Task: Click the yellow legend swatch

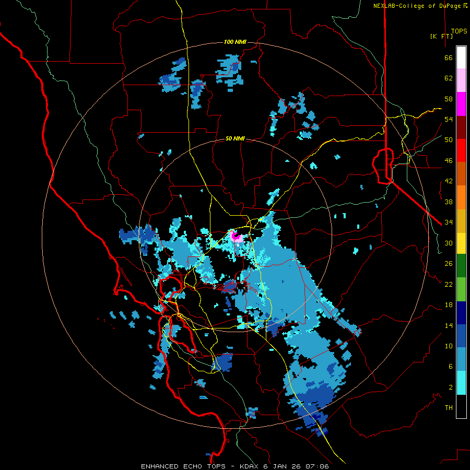Action: coord(461,243)
